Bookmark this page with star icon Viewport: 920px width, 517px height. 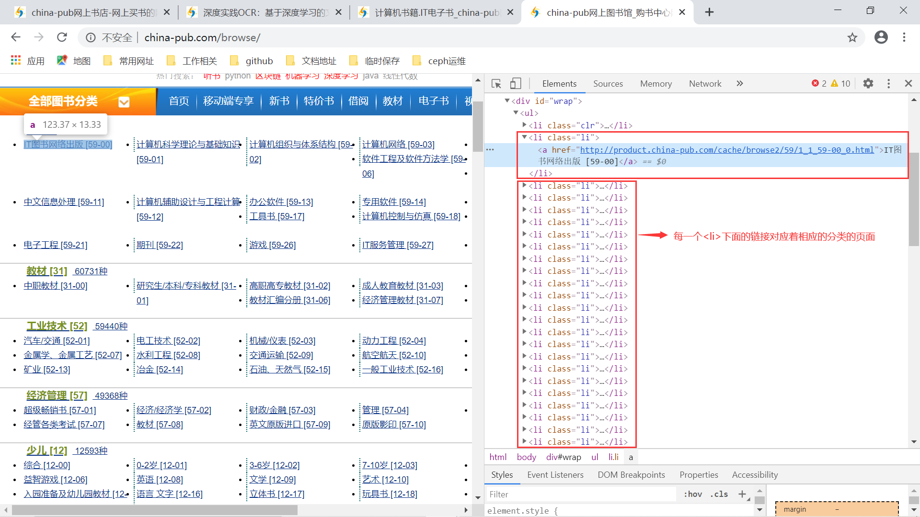coord(852,37)
